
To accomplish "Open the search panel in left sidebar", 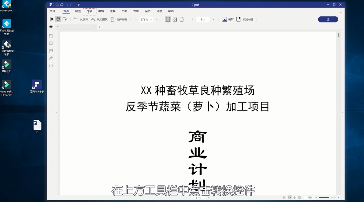I will point(51,66).
